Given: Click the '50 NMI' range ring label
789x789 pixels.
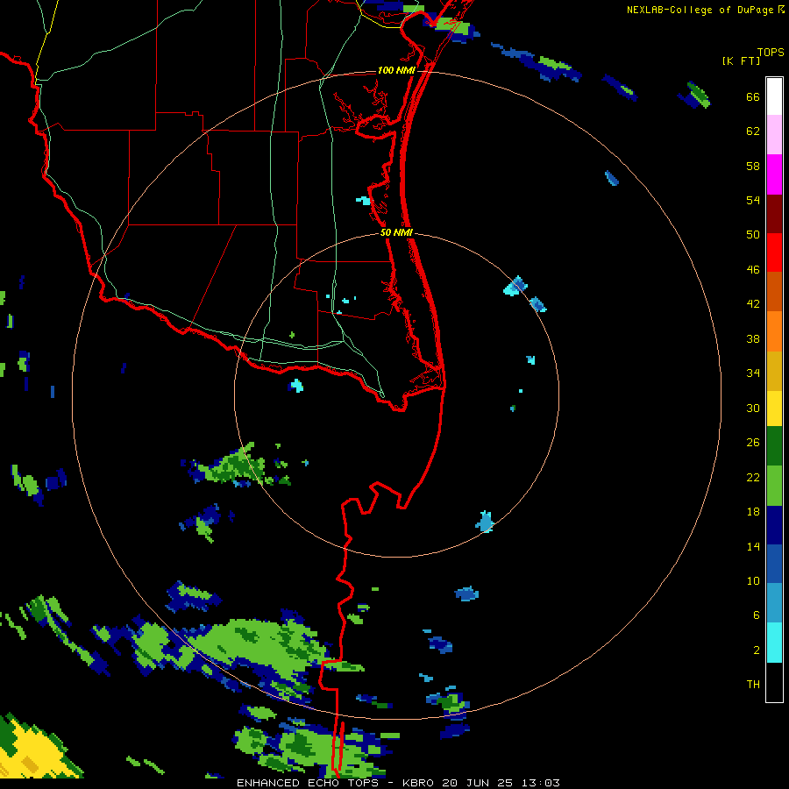Looking at the screenshot, I should [396, 232].
